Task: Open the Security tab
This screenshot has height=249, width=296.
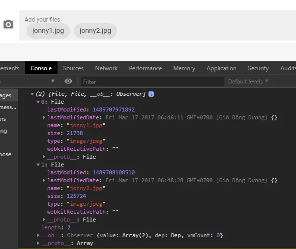Action: click(x=258, y=68)
